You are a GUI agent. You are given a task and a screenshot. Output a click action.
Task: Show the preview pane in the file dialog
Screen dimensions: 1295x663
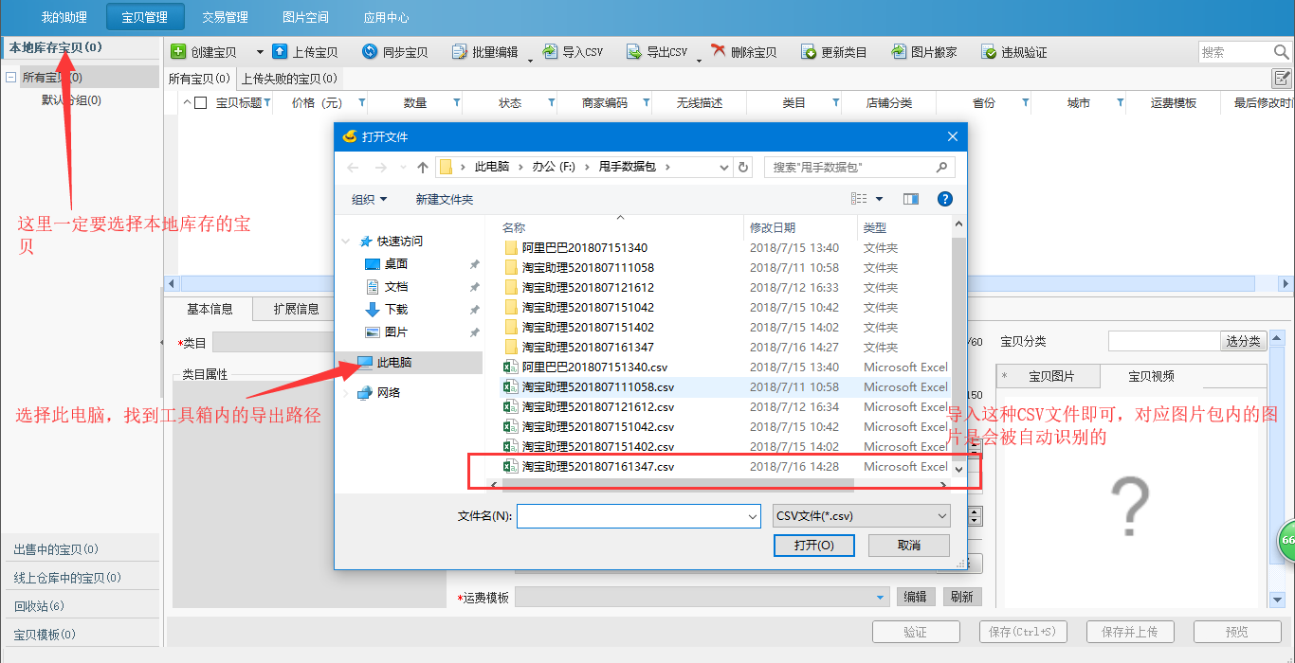pyautogui.click(x=911, y=199)
